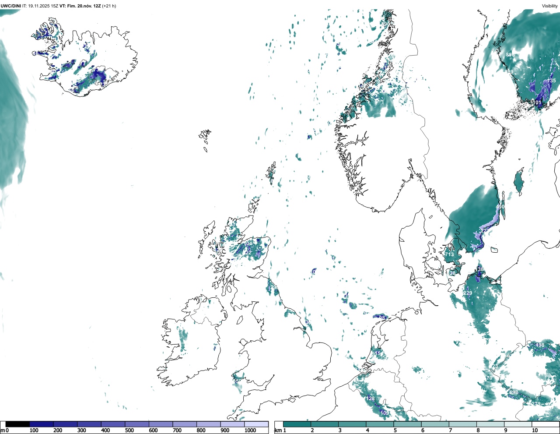This screenshot has height=434, width=560.
Task: Click the 7–8 km pale teal swatch
Action: pos(462,424)
